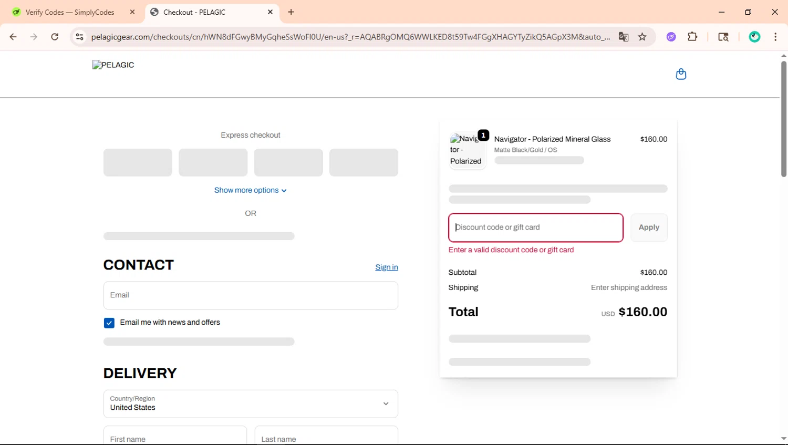Open a new browser tab

coord(291,12)
